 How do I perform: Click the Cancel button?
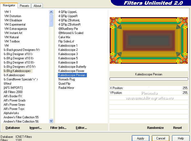click(x=160, y=138)
